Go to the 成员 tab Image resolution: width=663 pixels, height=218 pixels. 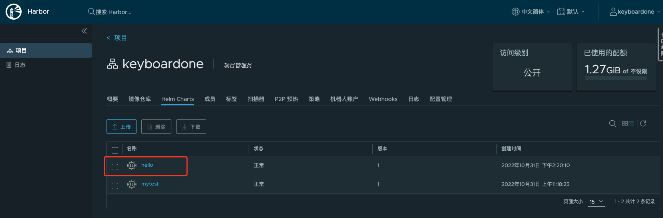tap(210, 99)
